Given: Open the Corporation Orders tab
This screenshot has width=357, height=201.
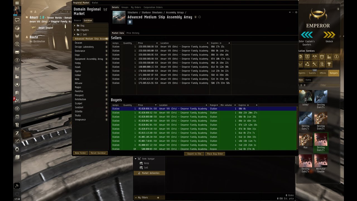Looking at the screenshot, I should pyautogui.click(x=153, y=7).
